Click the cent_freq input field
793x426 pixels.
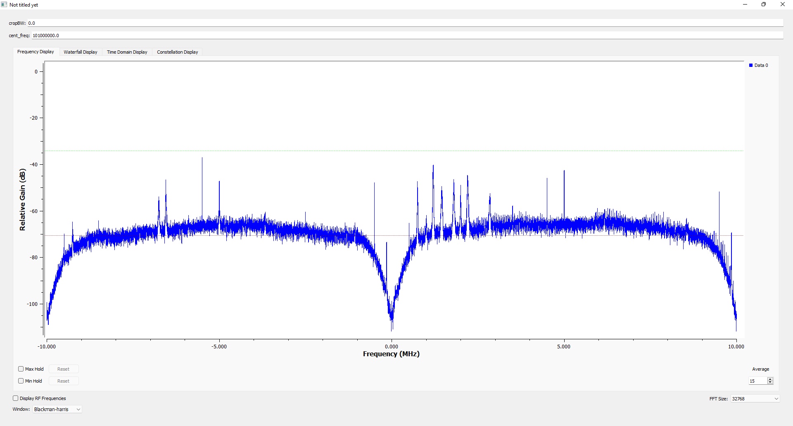tap(407, 35)
